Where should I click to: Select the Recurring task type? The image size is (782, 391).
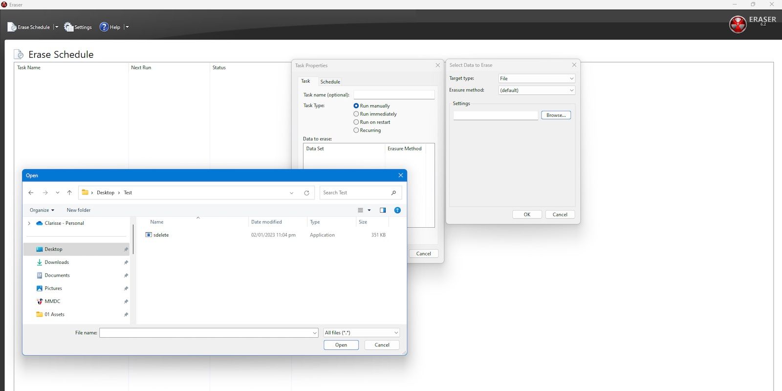[x=367, y=130]
